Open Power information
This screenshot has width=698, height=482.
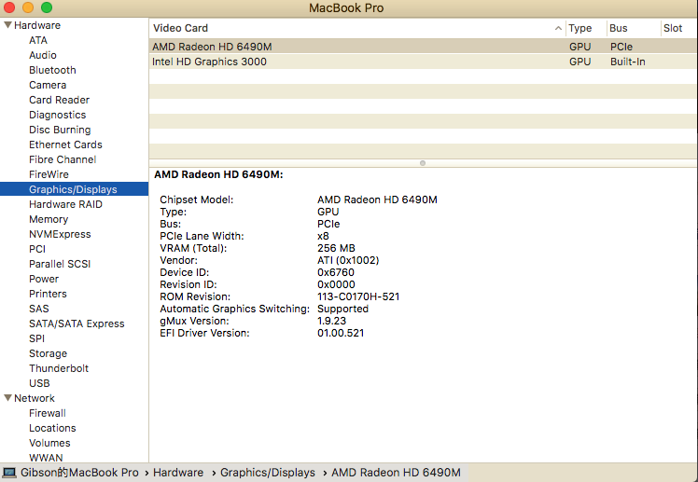(x=44, y=279)
